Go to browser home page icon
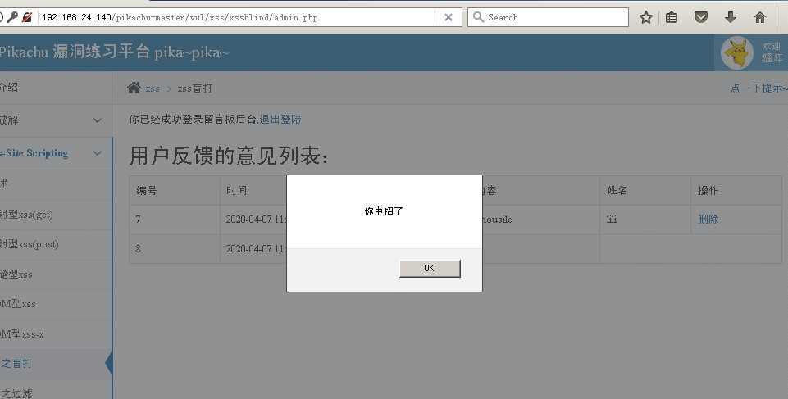 760,17
